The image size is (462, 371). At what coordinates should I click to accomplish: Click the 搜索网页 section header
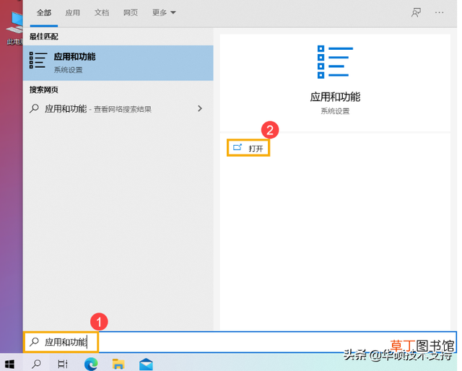coord(43,90)
